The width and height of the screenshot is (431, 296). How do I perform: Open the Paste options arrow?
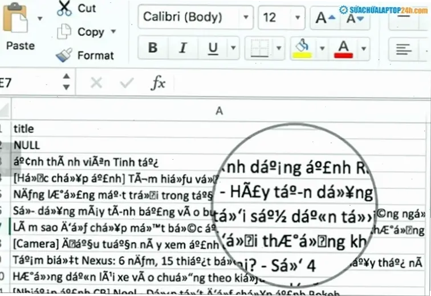coord(40,19)
